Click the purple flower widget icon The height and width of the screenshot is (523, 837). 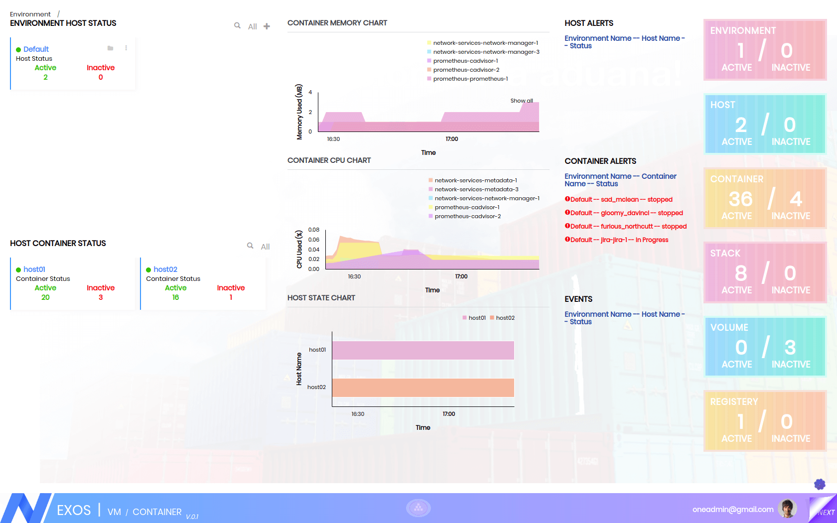[820, 484]
